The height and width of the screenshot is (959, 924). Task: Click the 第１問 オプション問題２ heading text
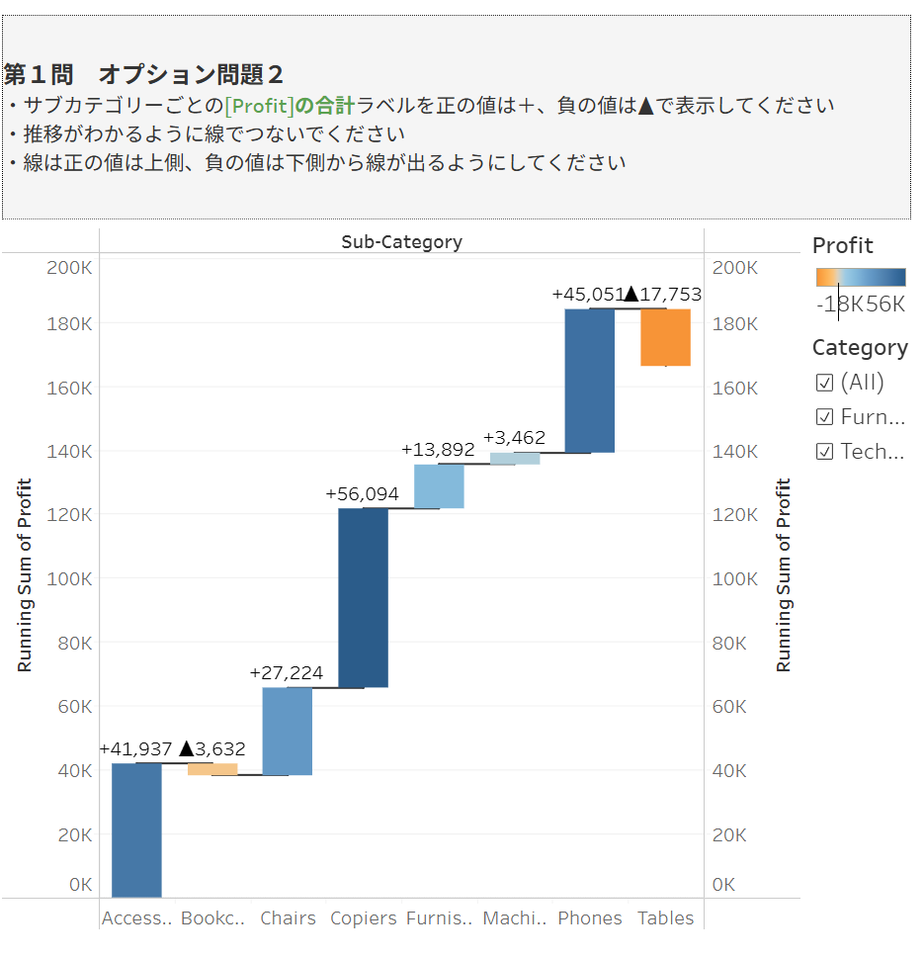click(144, 74)
